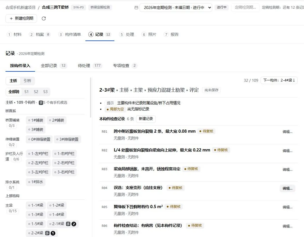The height and width of the screenshot is (237, 304).
Task: Filter components by span S3
Action: click(x=45, y=92)
